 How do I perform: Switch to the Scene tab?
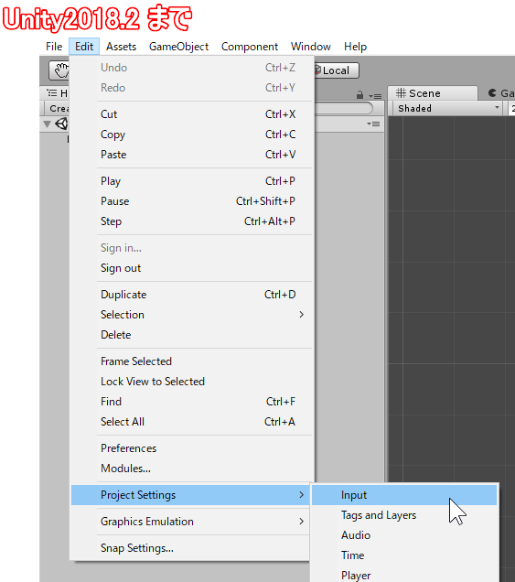click(x=433, y=93)
